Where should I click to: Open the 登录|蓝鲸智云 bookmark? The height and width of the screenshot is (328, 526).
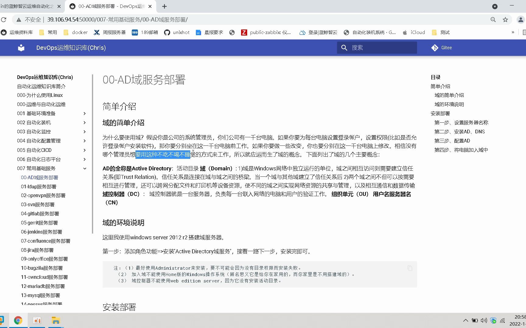[318, 32]
